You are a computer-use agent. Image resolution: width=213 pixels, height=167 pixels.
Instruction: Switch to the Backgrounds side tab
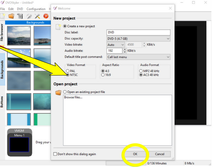(x=2, y=69)
